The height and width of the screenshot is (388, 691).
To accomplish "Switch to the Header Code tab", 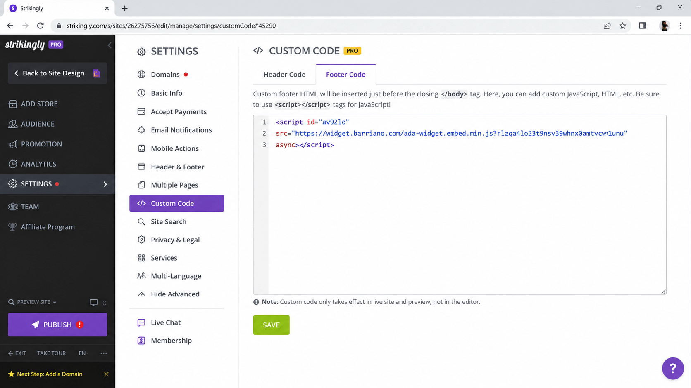I will (284, 75).
